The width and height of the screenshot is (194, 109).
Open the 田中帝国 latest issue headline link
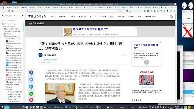146,91
